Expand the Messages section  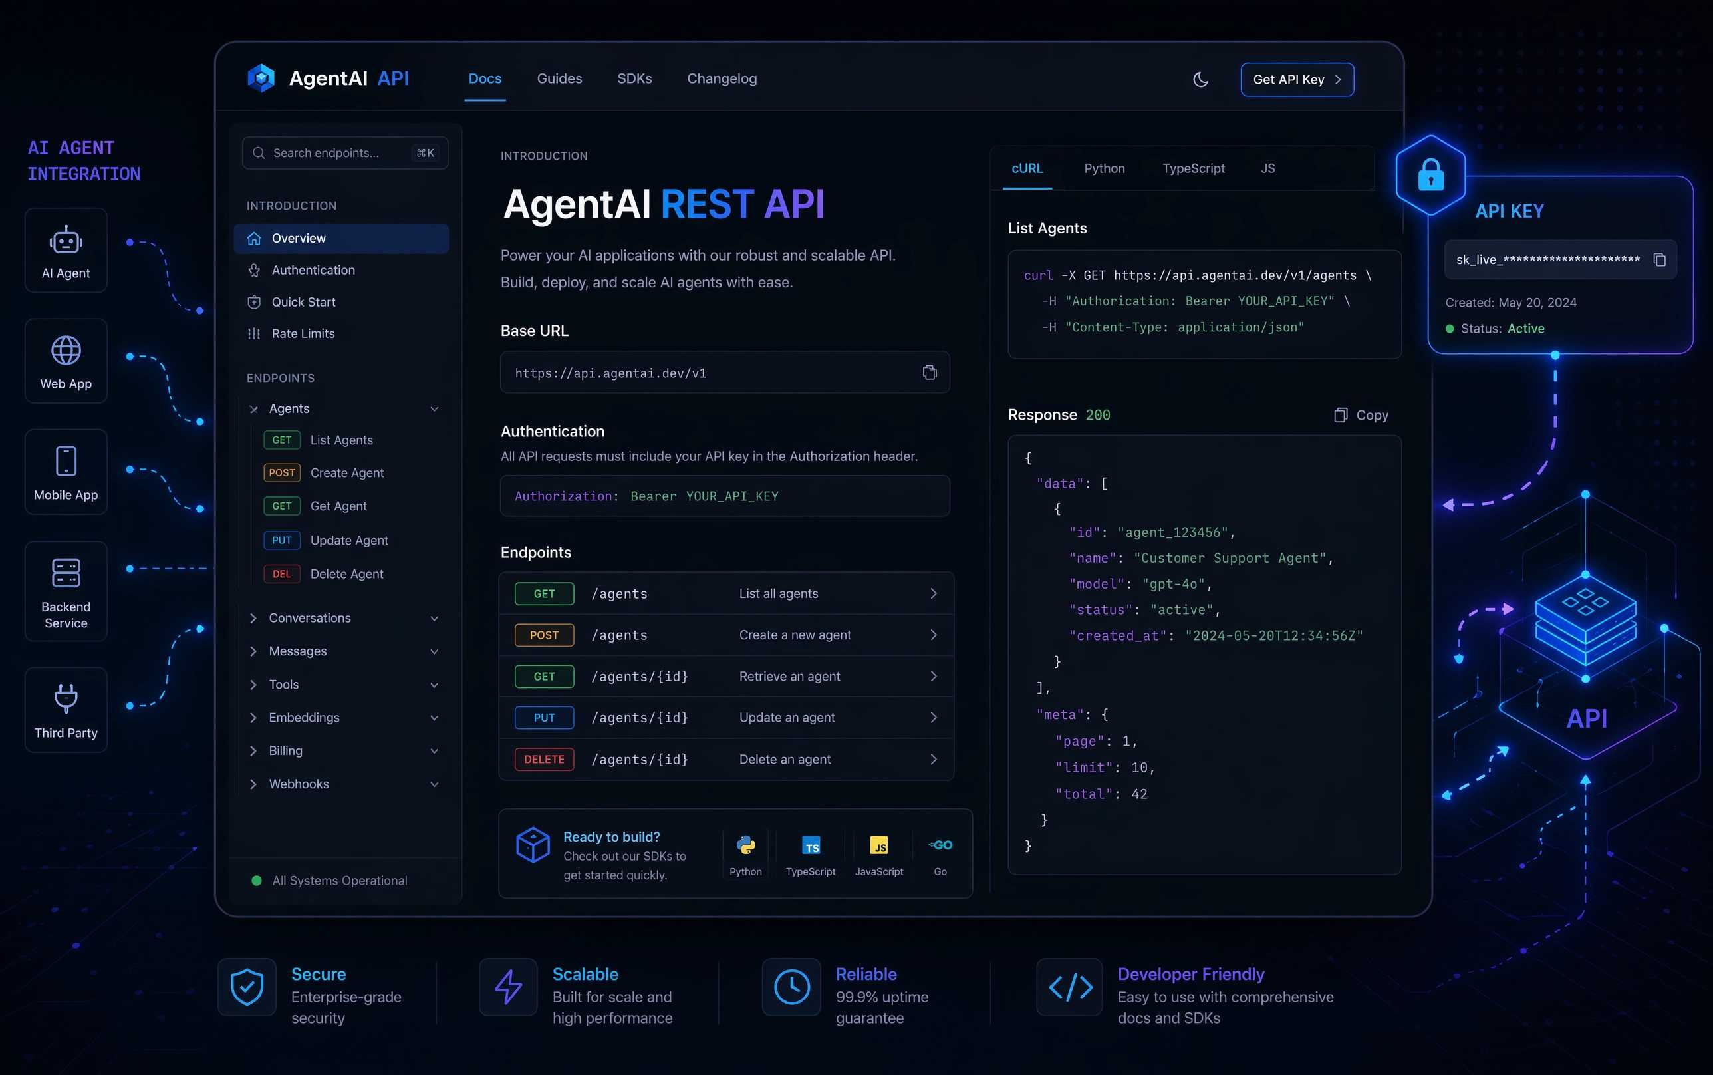point(344,651)
